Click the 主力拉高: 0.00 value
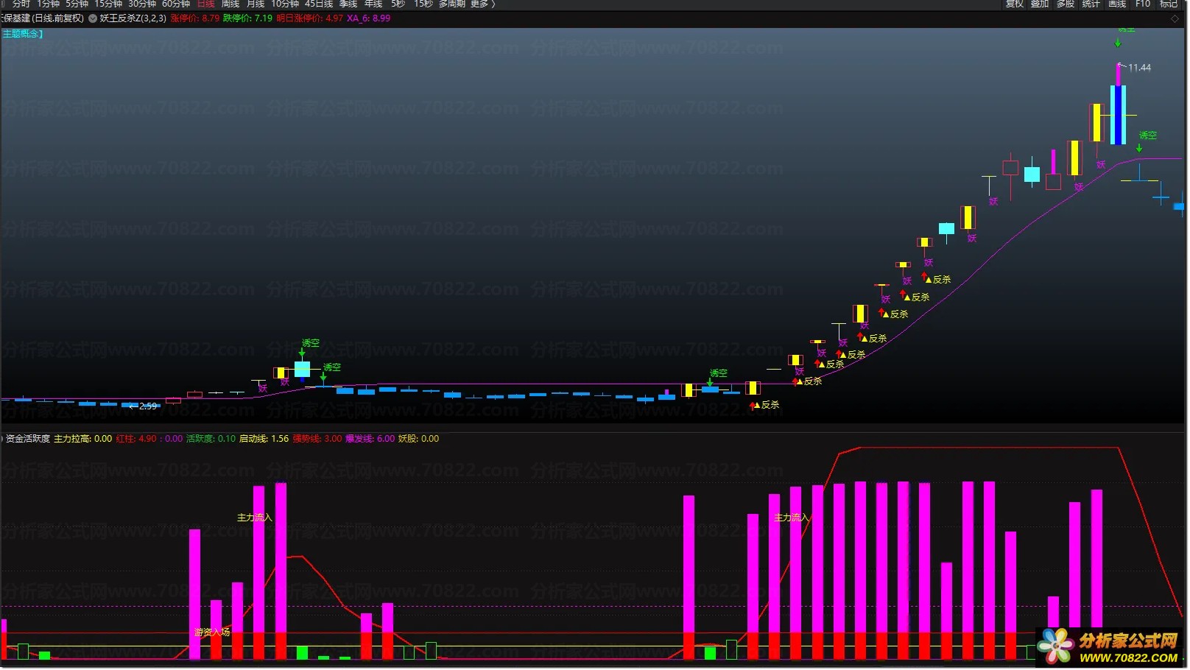Screen dimensions: 1190x670 pyautogui.click(x=82, y=439)
